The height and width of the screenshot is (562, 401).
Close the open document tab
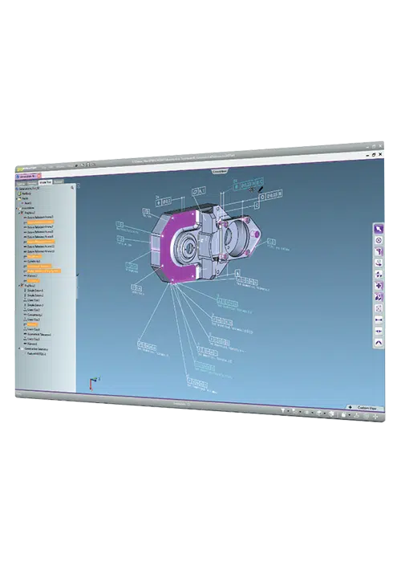[38, 176]
